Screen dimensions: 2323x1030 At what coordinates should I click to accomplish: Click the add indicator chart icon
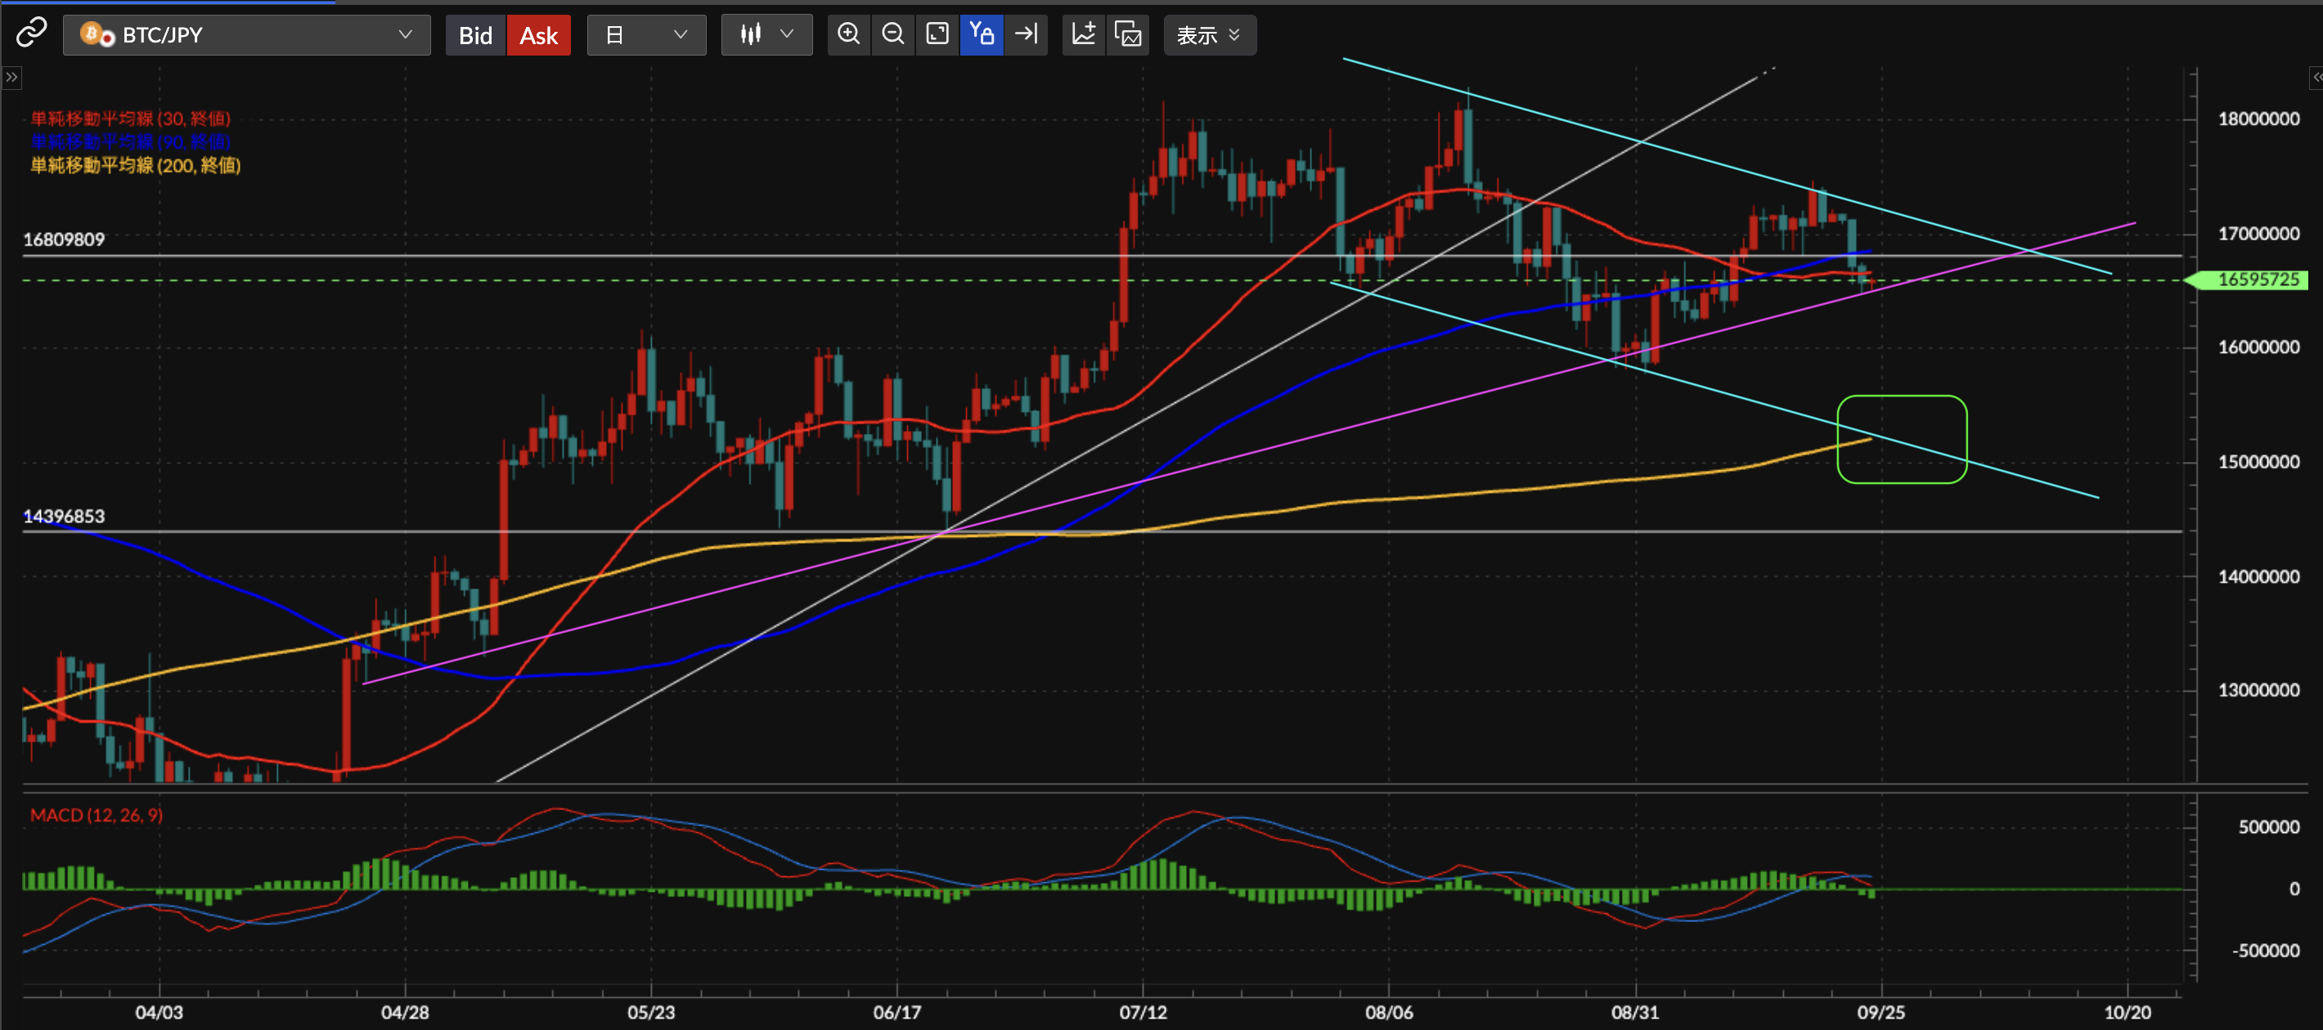coord(1083,34)
